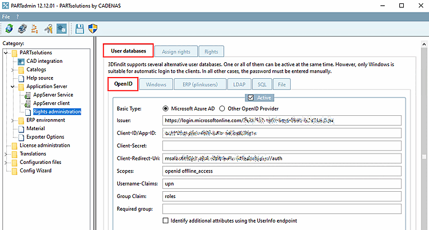
Task: Expand the Configuration files tree node
Action: click(x=6, y=163)
